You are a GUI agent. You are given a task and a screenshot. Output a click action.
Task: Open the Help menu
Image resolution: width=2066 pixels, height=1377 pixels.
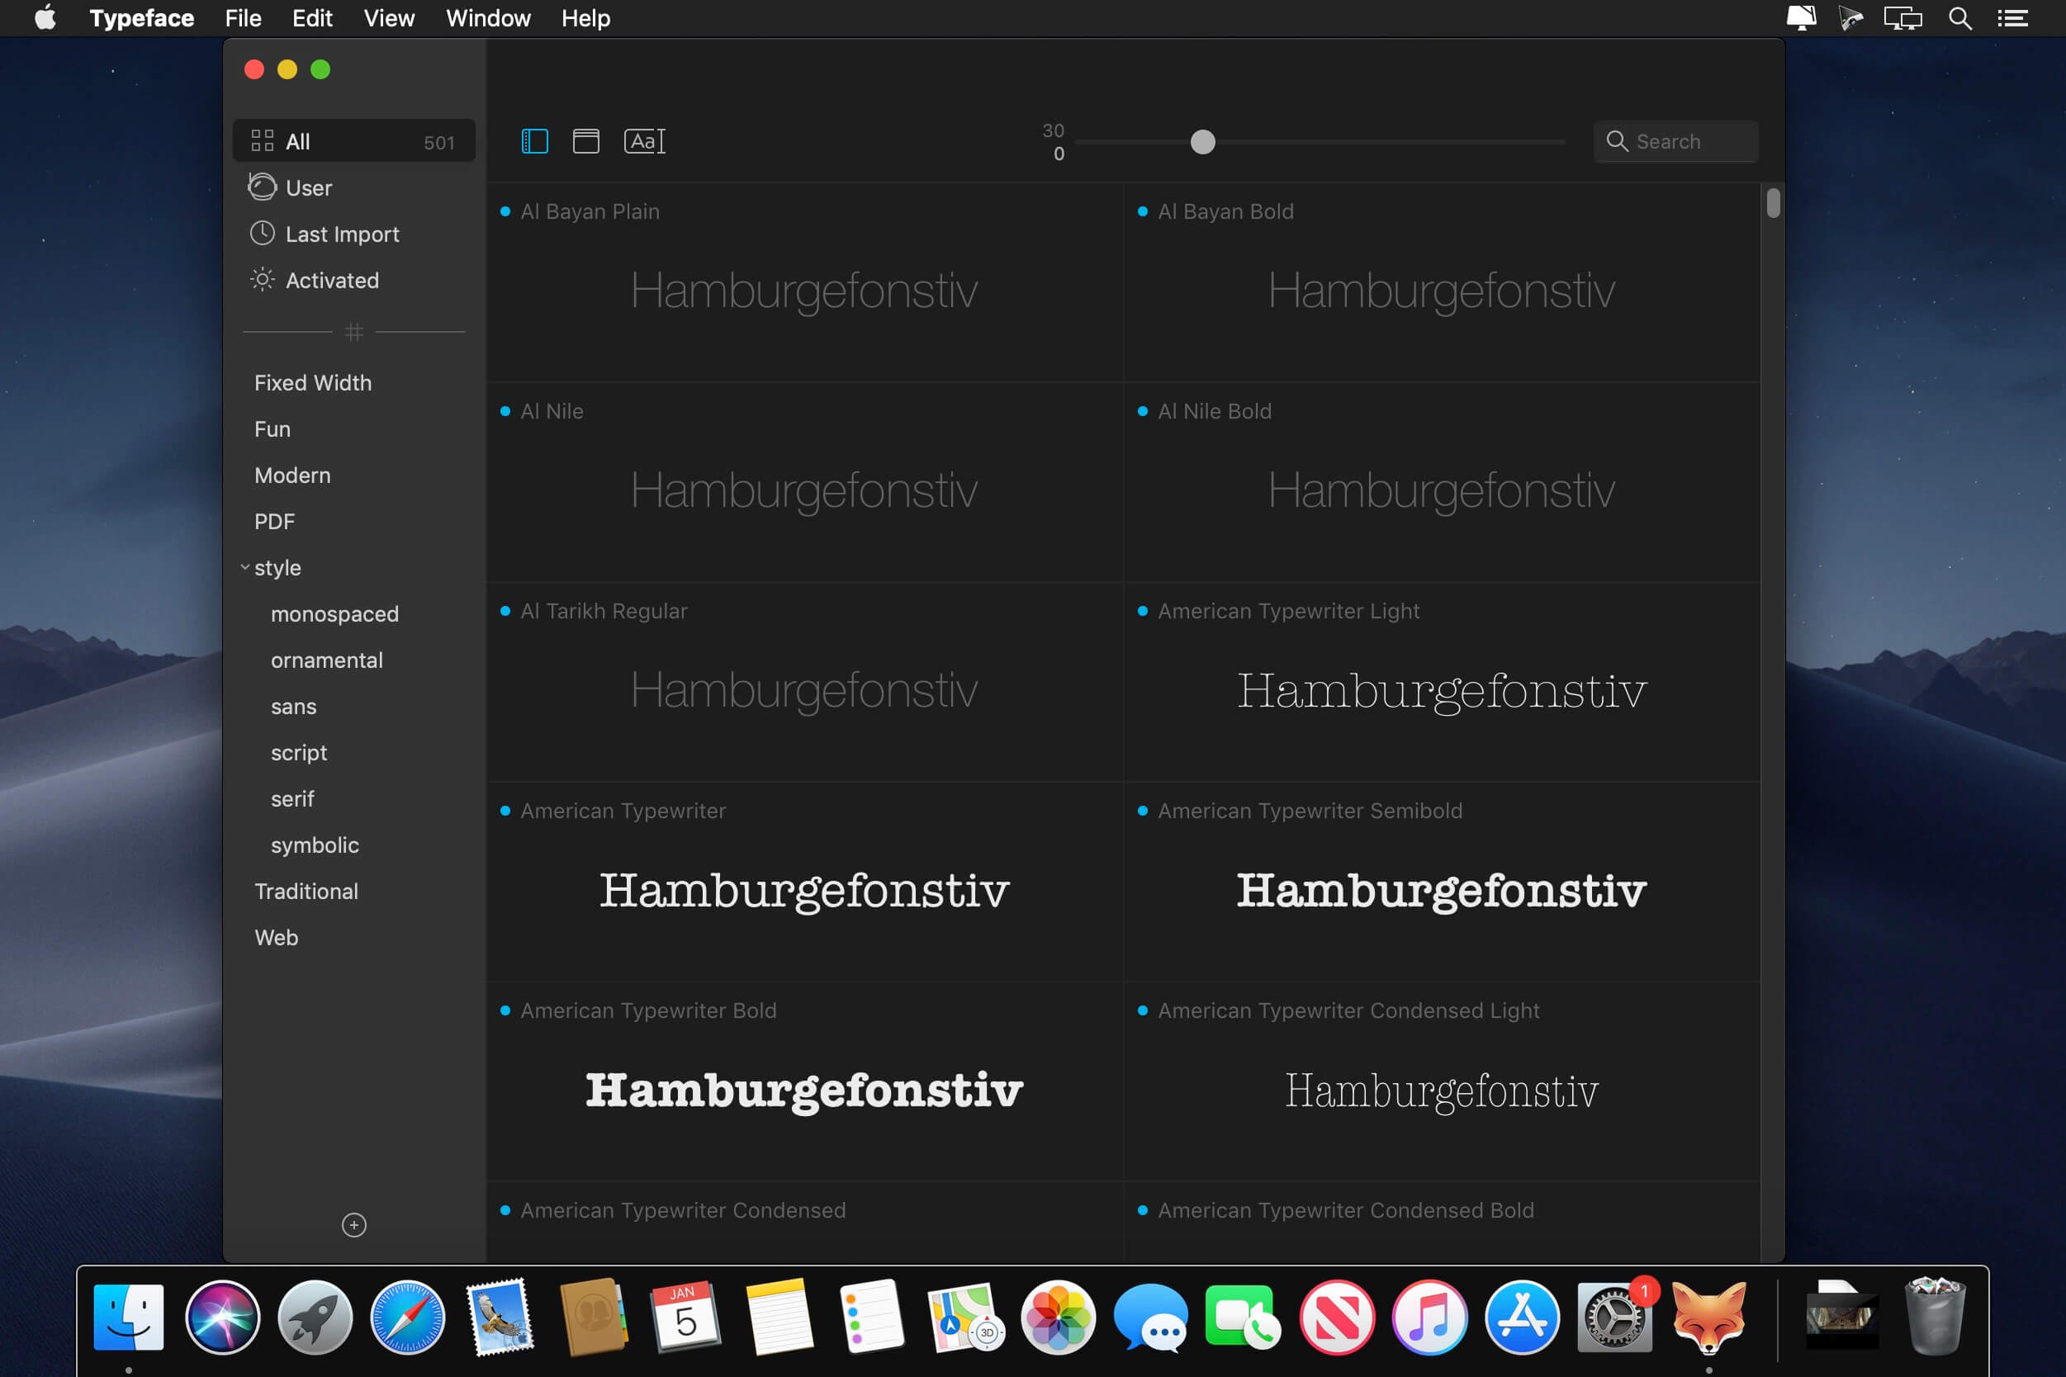[586, 18]
